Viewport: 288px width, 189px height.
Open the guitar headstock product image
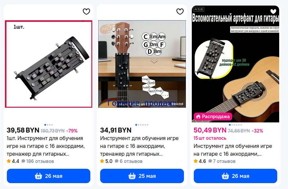click(142, 64)
